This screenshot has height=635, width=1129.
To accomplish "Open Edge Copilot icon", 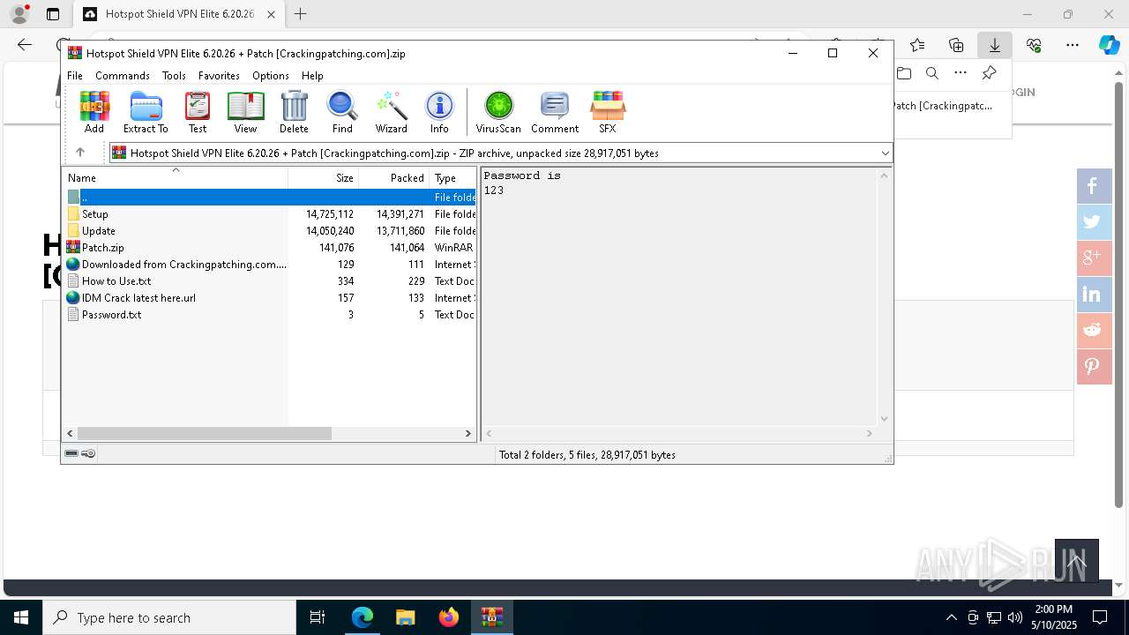I will click(1109, 45).
